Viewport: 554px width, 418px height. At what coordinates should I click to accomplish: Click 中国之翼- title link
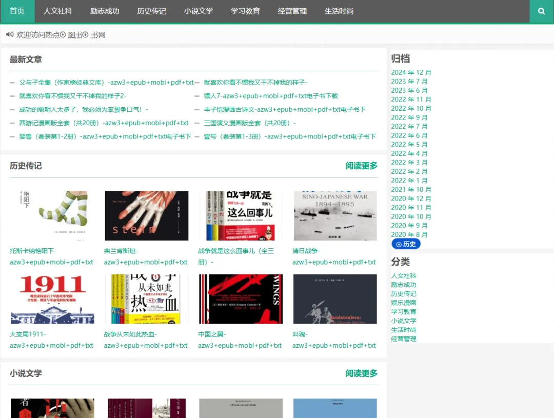[x=240, y=340]
